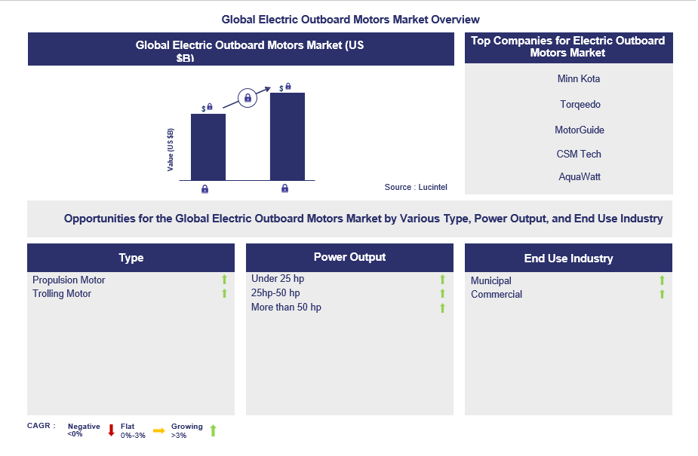Click the padlock below the left bar axis

click(x=204, y=188)
